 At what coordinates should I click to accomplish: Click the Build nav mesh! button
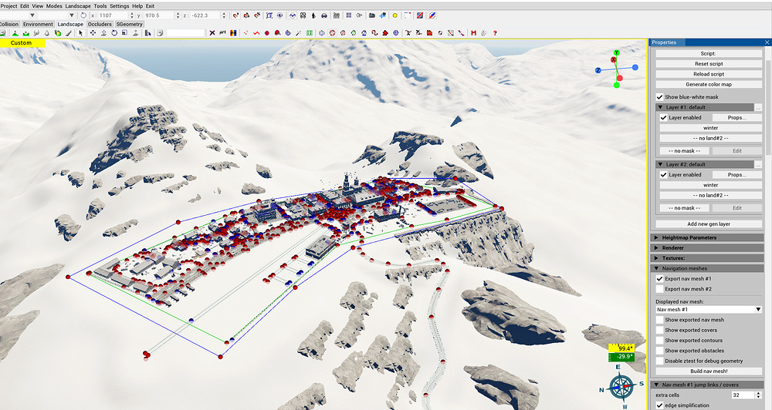tap(709, 371)
